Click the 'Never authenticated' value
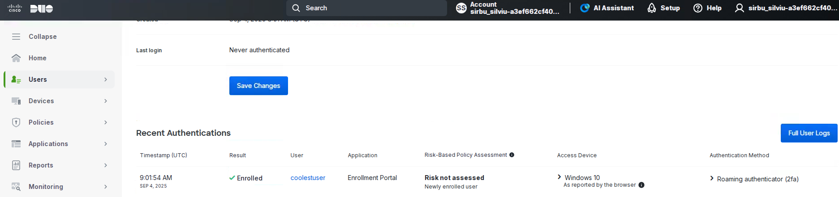 [x=259, y=50]
